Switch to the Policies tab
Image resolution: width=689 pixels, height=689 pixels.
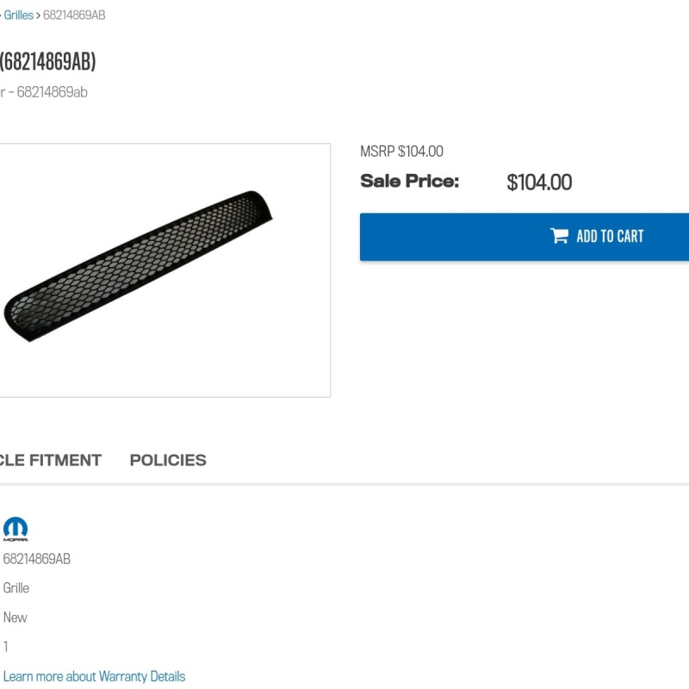pyautogui.click(x=168, y=460)
